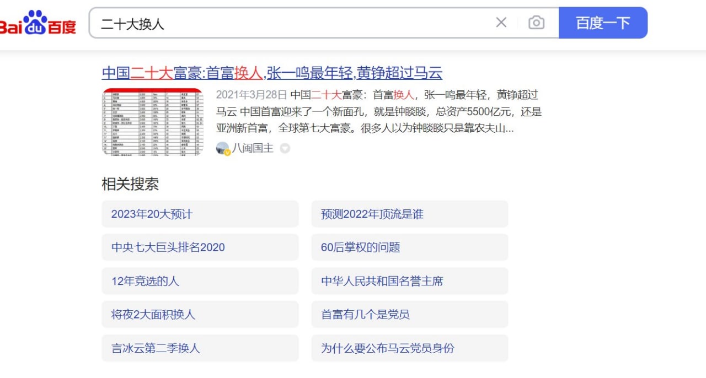Select related search 首富有几个是党员
Image resolution: width=706 pixels, height=378 pixels.
(409, 315)
